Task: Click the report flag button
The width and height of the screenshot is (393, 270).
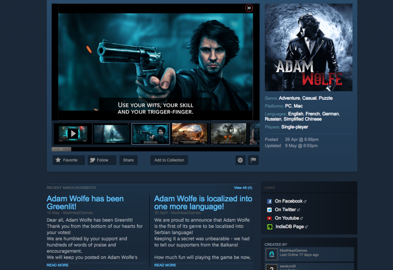Action: [x=253, y=160]
